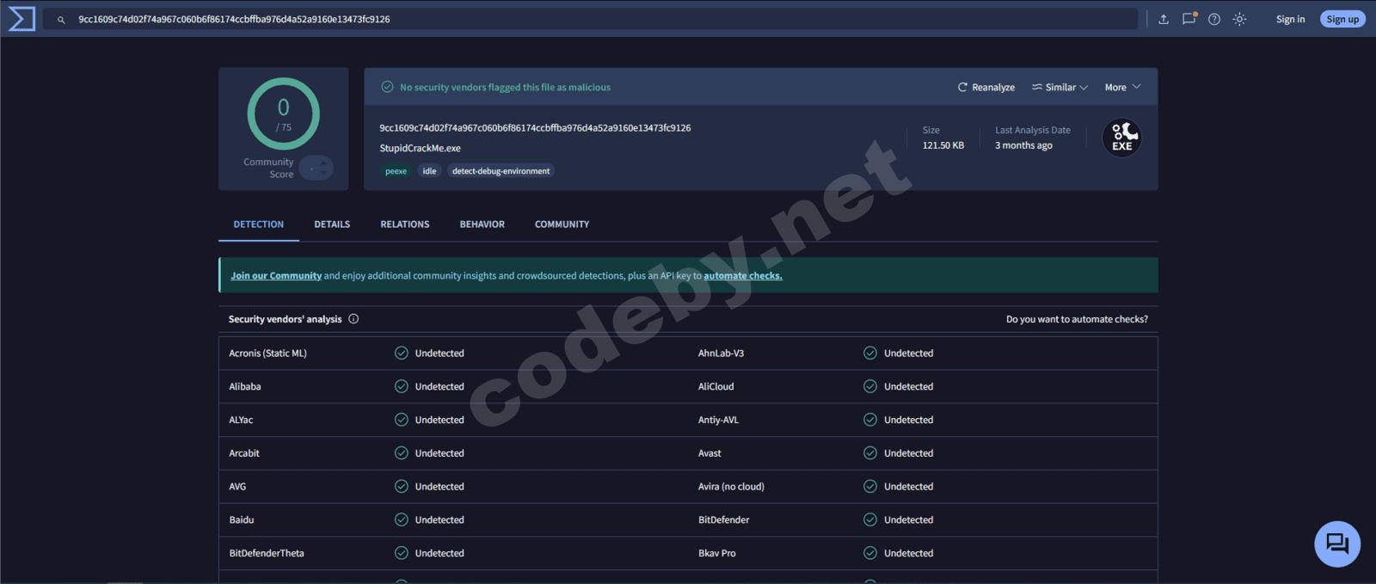Viewport: 1376px width, 584px height.
Task: Click the detection score circle 0/75
Action: coord(284,114)
